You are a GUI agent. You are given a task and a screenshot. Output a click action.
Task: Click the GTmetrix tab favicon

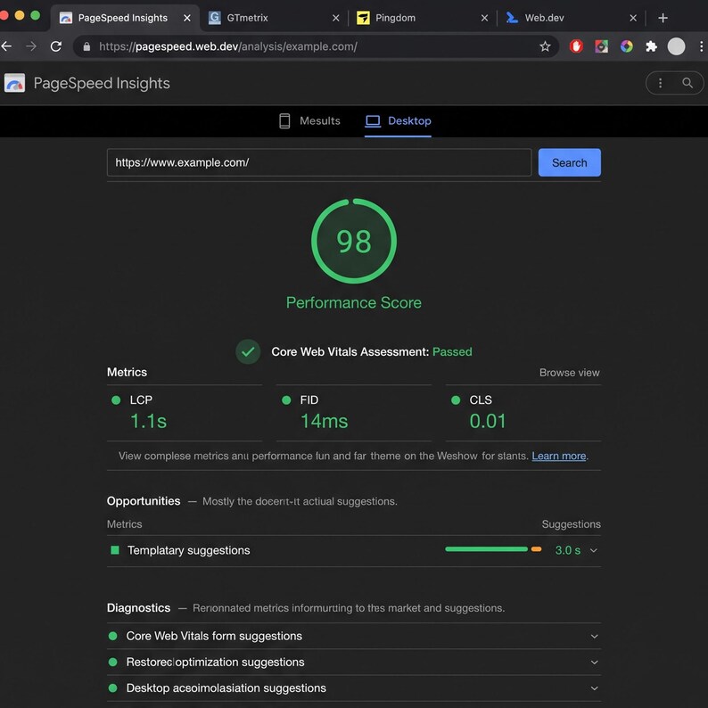point(215,18)
